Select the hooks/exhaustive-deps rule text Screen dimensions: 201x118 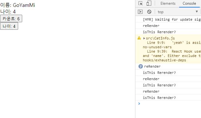coord(164,60)
